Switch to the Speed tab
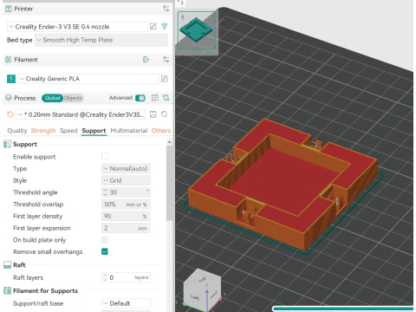The width and height of the screenshot is (416, 312). click(68, 131)
